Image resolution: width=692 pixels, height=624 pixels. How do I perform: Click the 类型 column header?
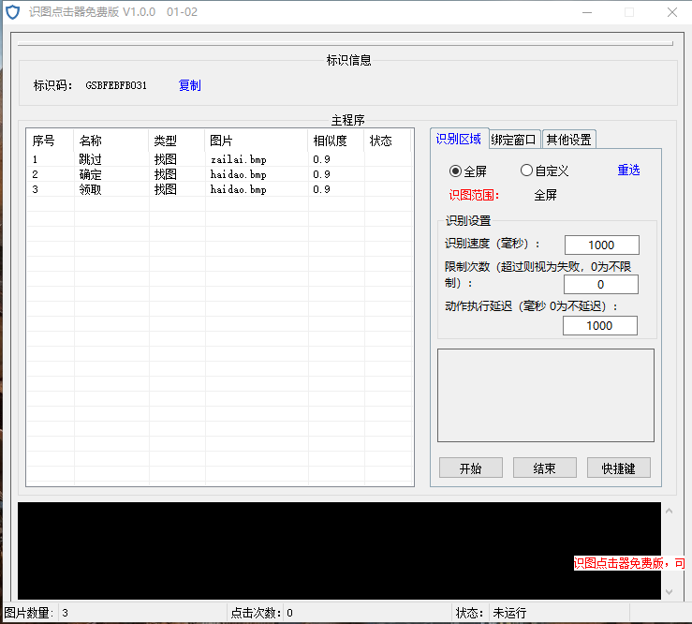[x=177, y=141]
